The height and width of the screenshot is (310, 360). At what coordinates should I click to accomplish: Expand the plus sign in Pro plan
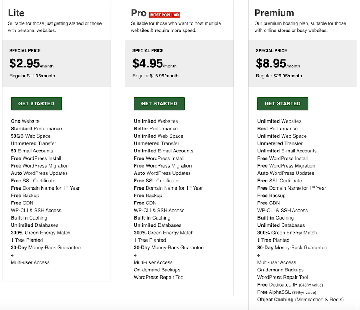coord(135,255)
